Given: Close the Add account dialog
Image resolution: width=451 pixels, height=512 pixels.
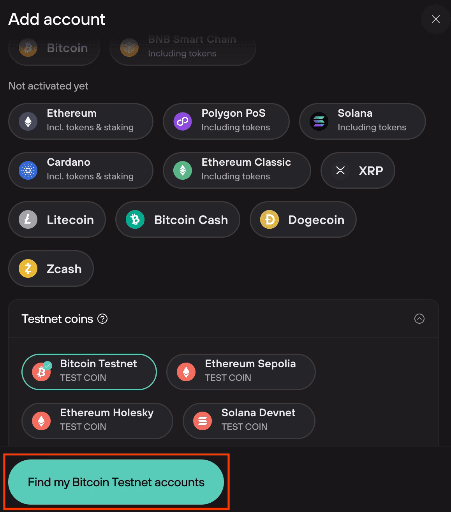Looking at the screenshot, I should pyautogui.click(x=435, y=19).
